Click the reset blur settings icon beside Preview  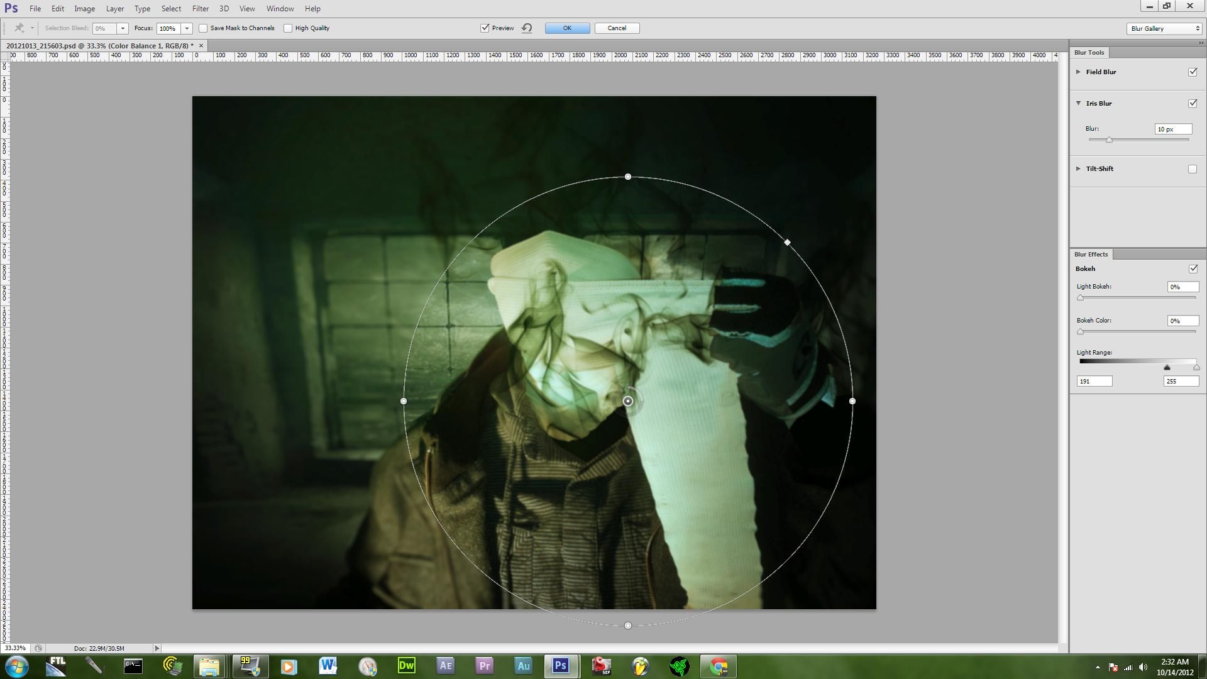click(x=527, y=28)
